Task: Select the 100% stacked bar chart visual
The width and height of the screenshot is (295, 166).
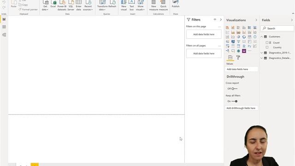Action: point(249,28)
